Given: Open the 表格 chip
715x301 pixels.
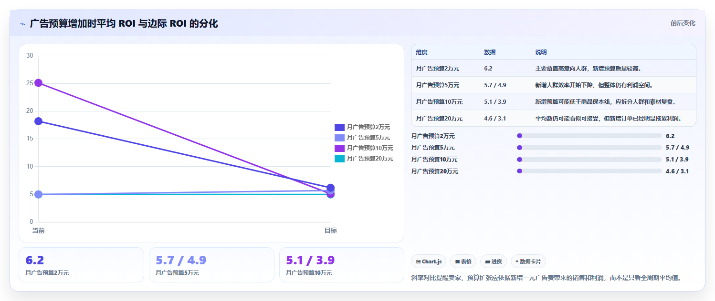Looking at the screenshot, I should pyautogui.click(x=463, y=261).
